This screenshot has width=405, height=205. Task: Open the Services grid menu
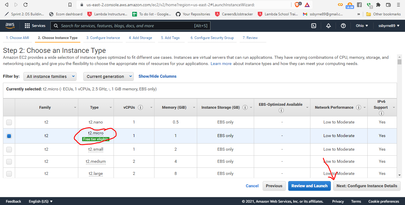tap(35, 26)
